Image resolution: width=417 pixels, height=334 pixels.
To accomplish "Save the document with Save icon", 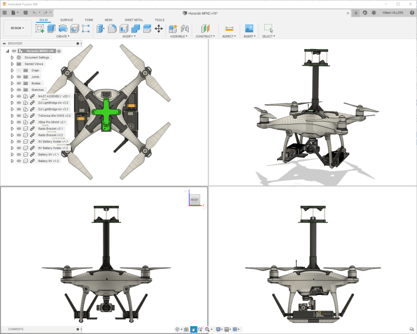I will tap(26, 13).
